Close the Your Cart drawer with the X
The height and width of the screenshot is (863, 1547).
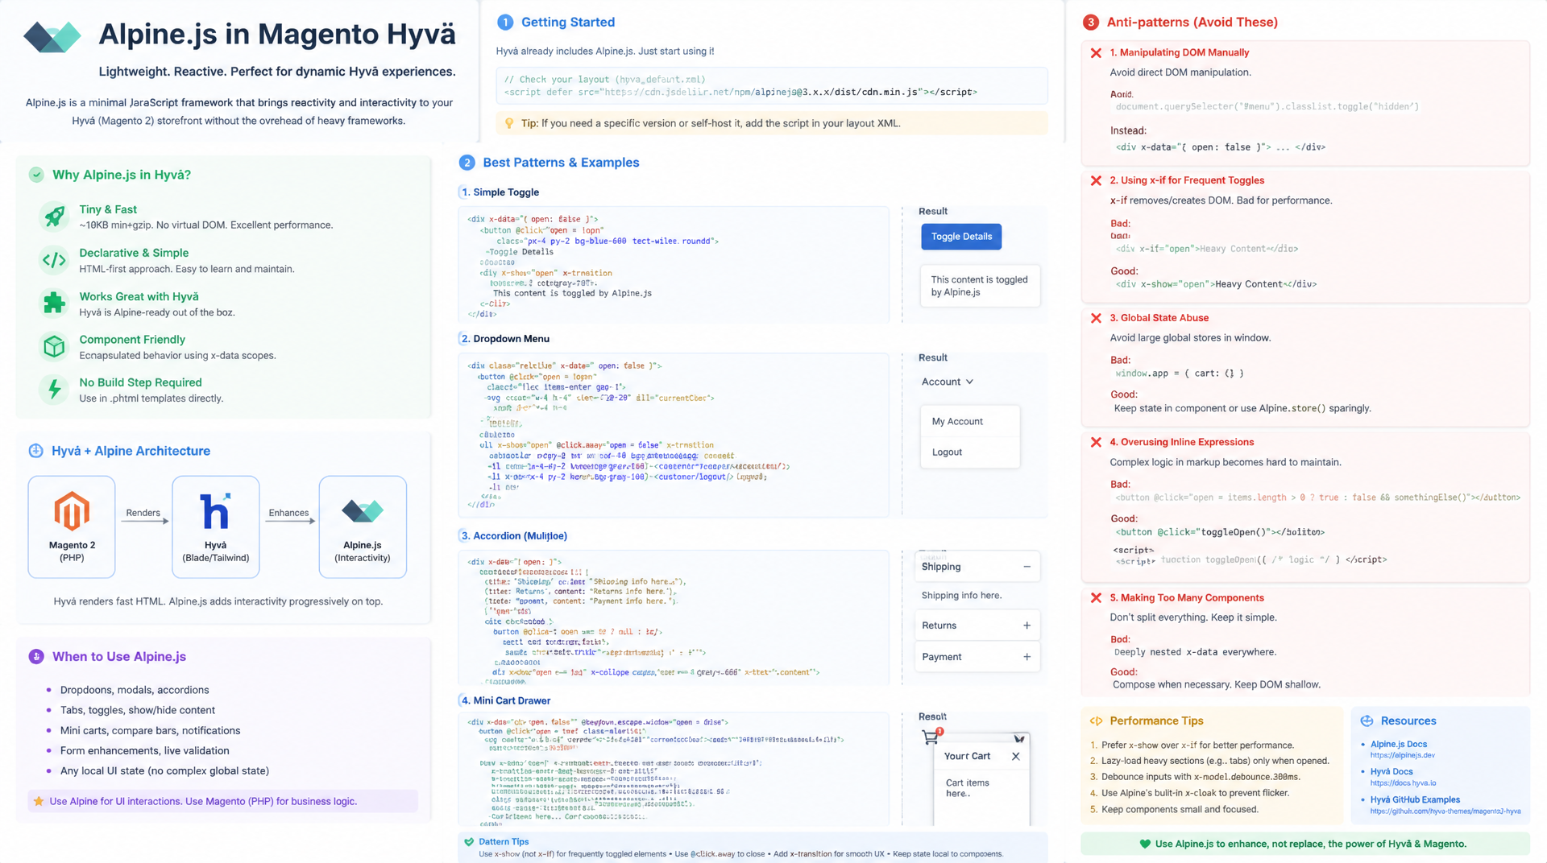(x=1015, y=756)
